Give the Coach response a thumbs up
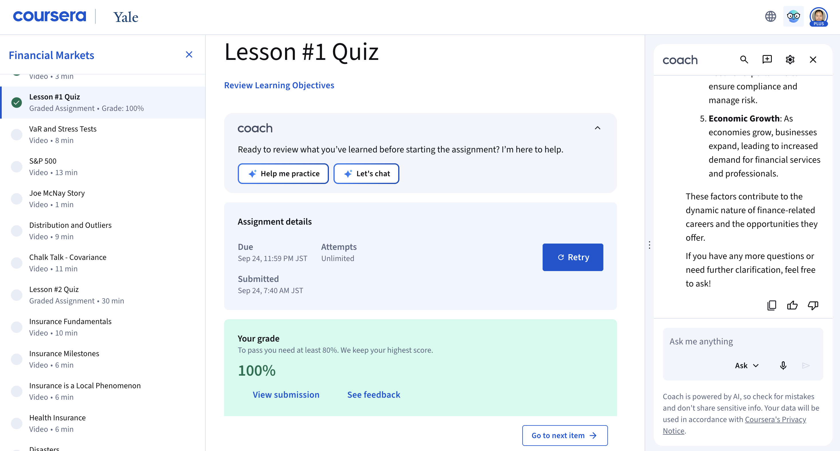 (792, 305)
